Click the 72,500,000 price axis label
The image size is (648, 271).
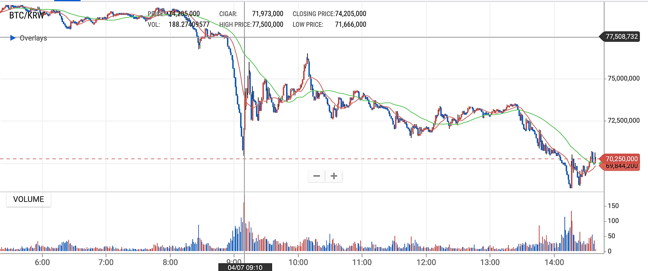[x=624, y=120]
